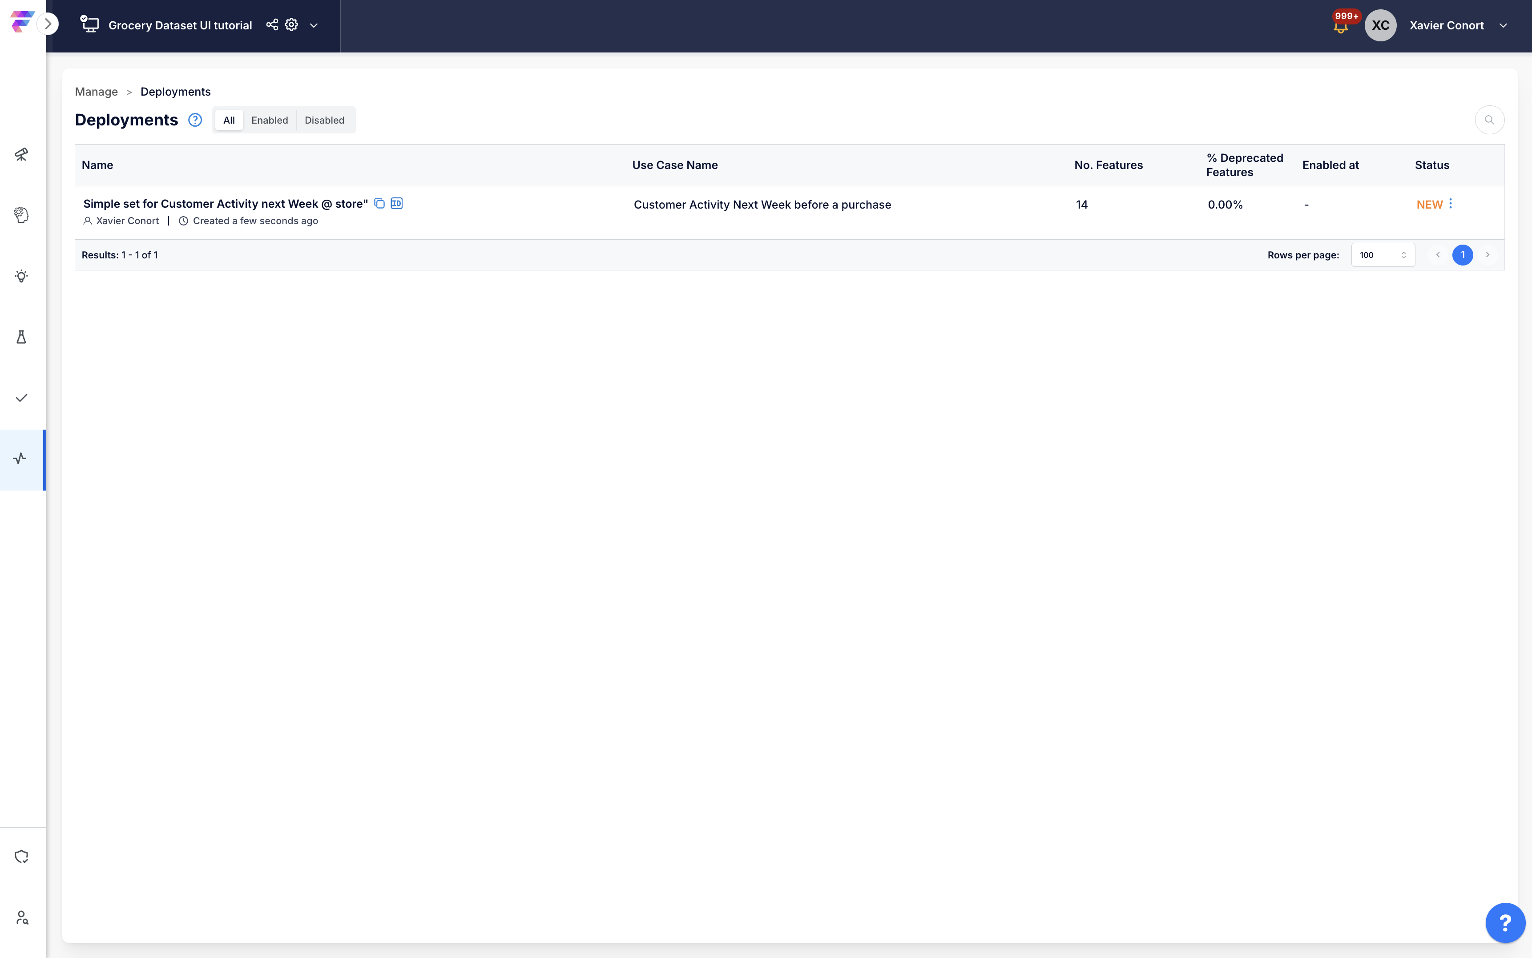Open the user search sidebar icon

pyautogui.click(x=21, y=918)
